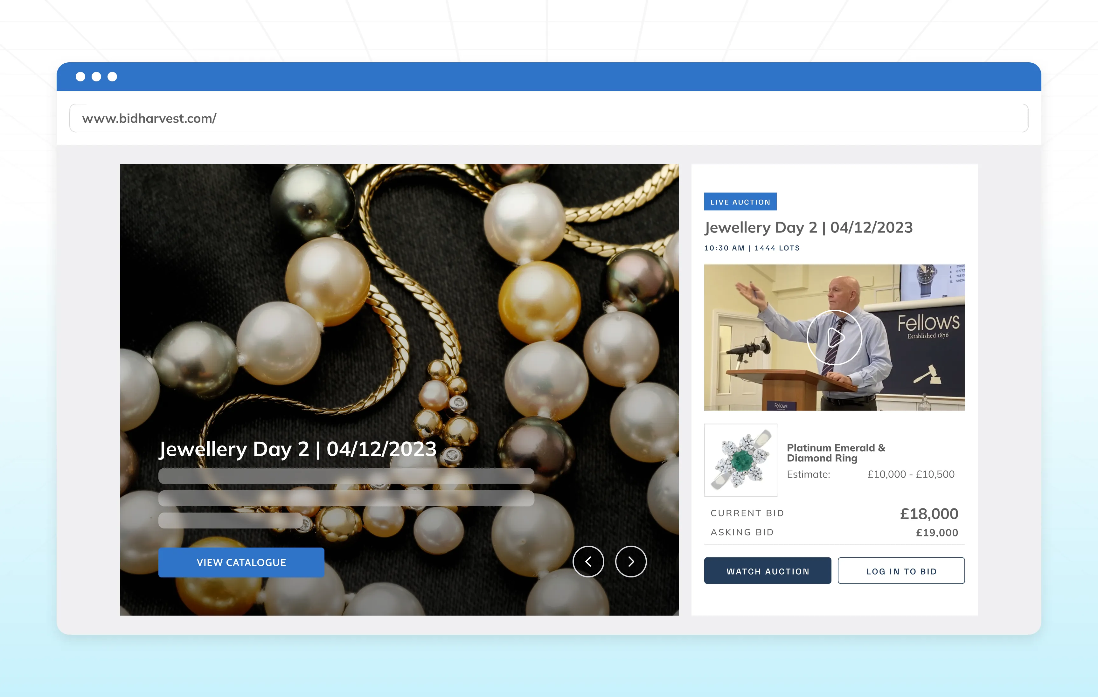This screenshot has width=1098, height=697.
Task: Open Platinum Emerald & Diamond Ring title
Action: pos(835,453)
